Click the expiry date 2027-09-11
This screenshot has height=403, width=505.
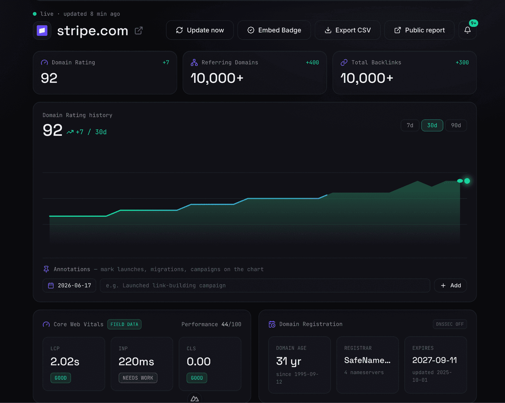(435, 360)
